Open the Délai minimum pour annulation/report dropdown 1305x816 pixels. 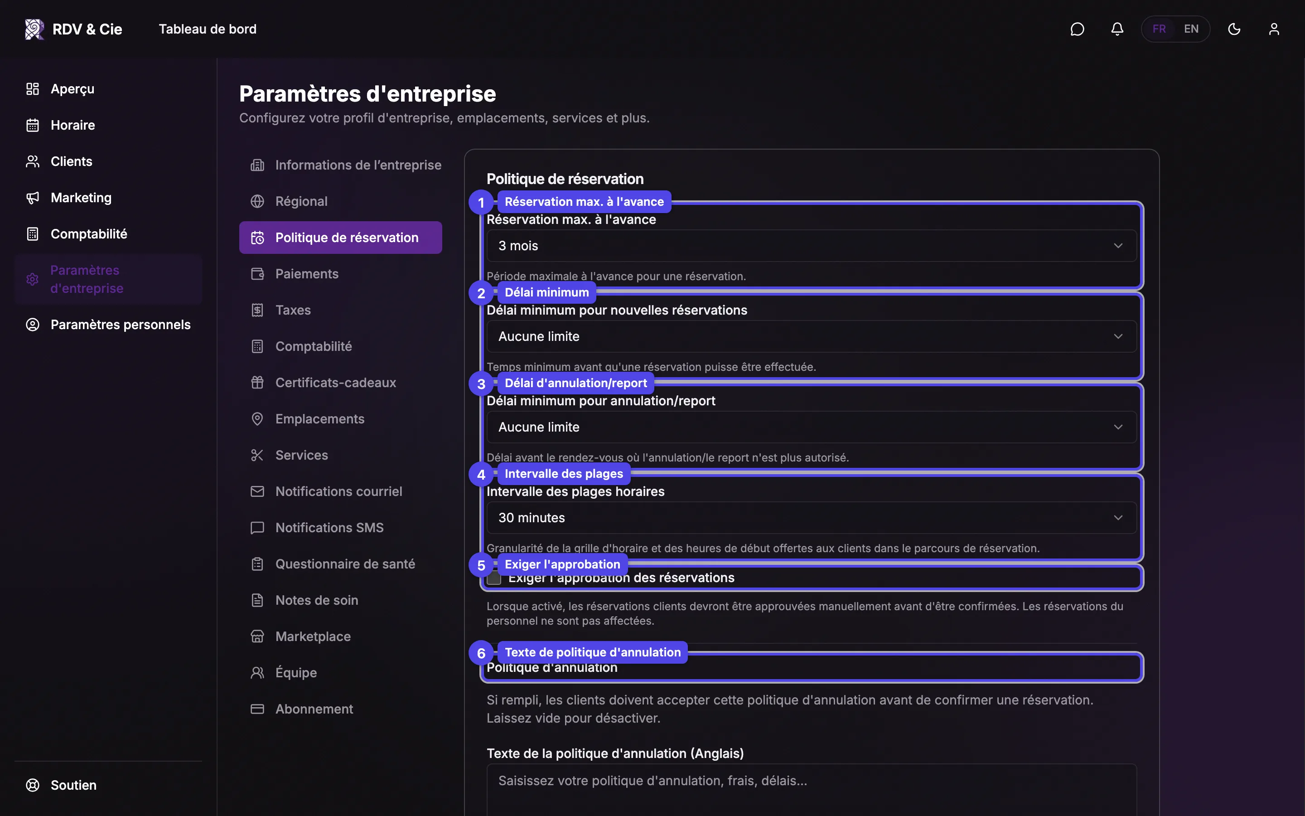[x=812, y=427]
